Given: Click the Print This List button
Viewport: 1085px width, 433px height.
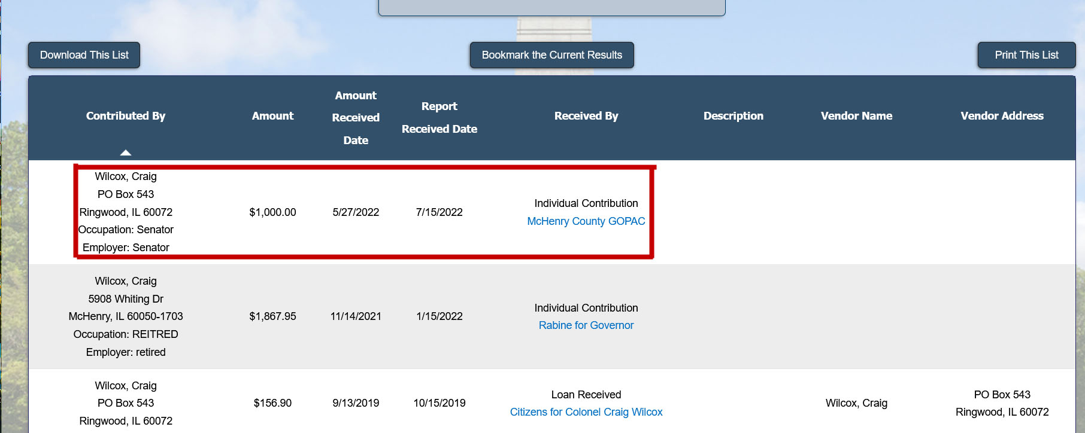Looking at the screenshot, I should (x=1026, y=55).
